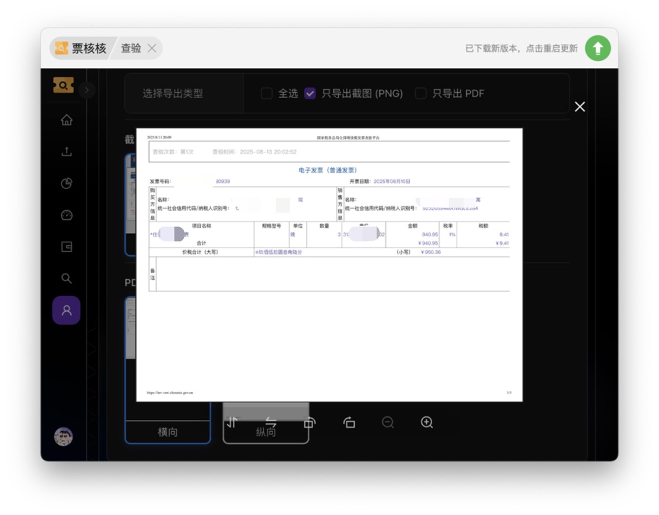The image size is (659, 515).
Task: Toggle the 全选 checkbox
Action: 266,93
